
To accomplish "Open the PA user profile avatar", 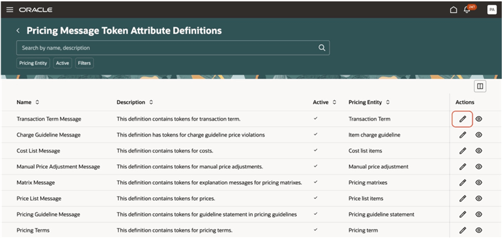I will (x=492, y=10).
